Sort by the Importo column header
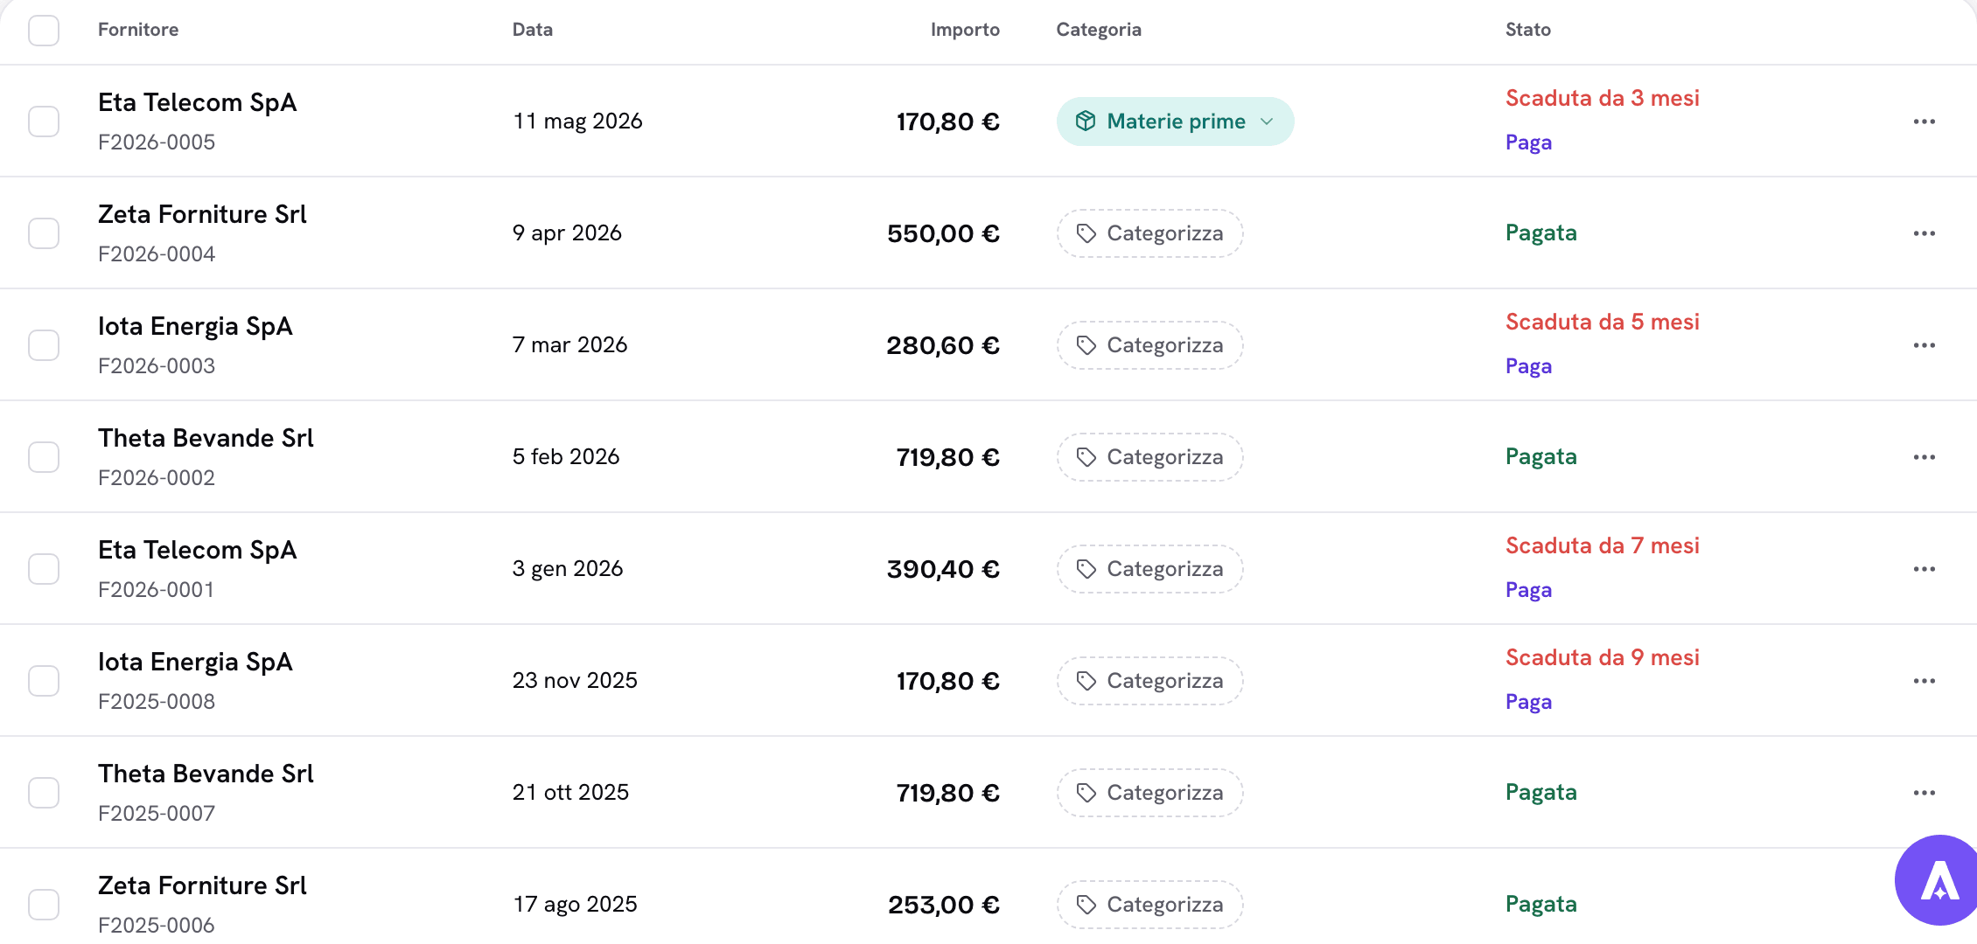The image size is (1977, 944). tap(965, 30)
